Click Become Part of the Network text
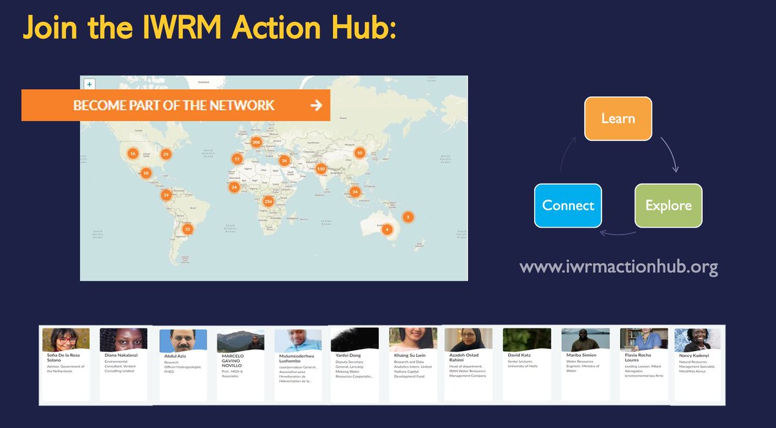 174,105
